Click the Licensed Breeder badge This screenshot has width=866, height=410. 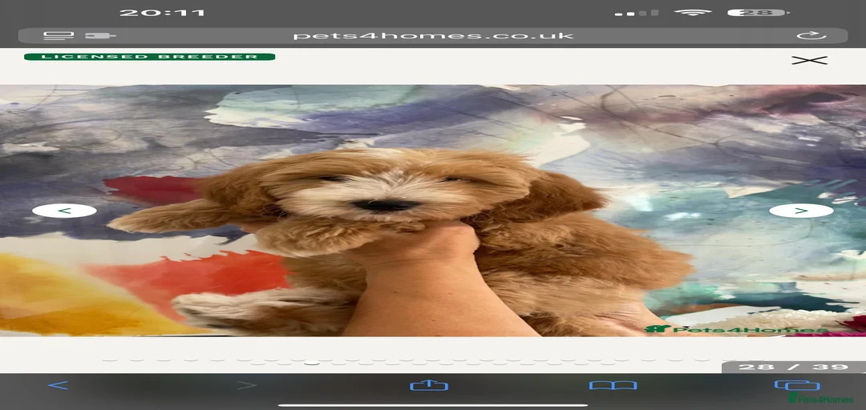point(149,57)
